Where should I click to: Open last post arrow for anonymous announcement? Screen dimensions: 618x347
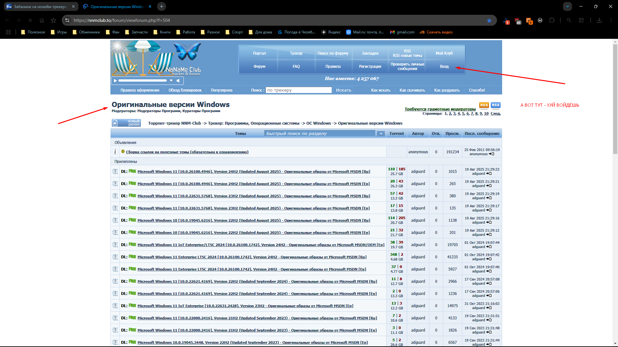click(492, 154)
